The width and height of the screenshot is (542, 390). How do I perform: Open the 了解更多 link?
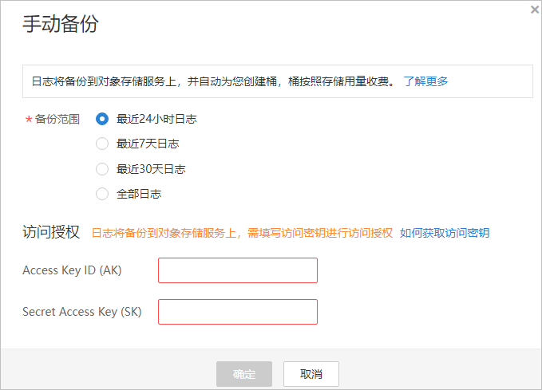(425, 81)
